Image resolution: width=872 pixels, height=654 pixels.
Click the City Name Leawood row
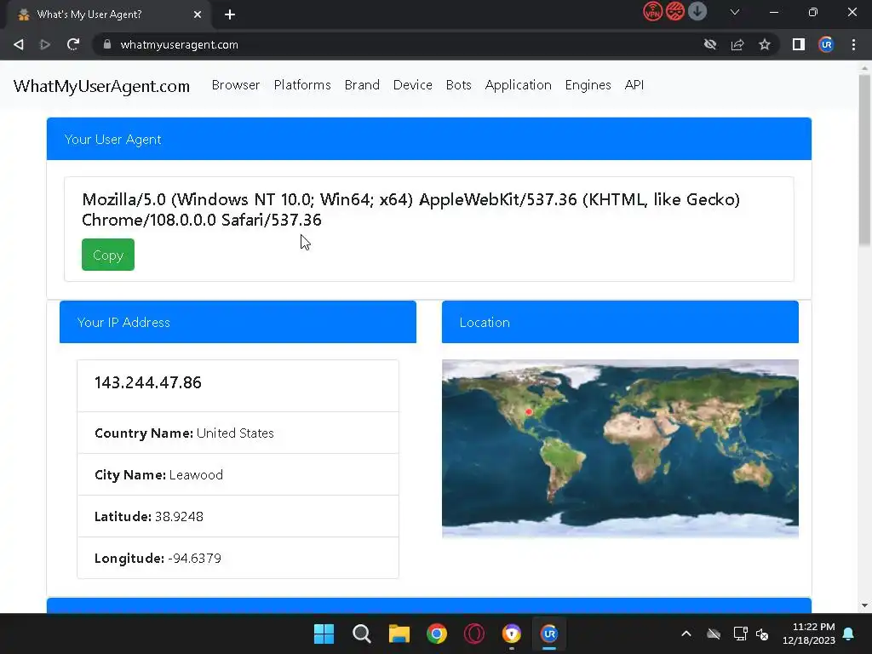coord(238,475)
